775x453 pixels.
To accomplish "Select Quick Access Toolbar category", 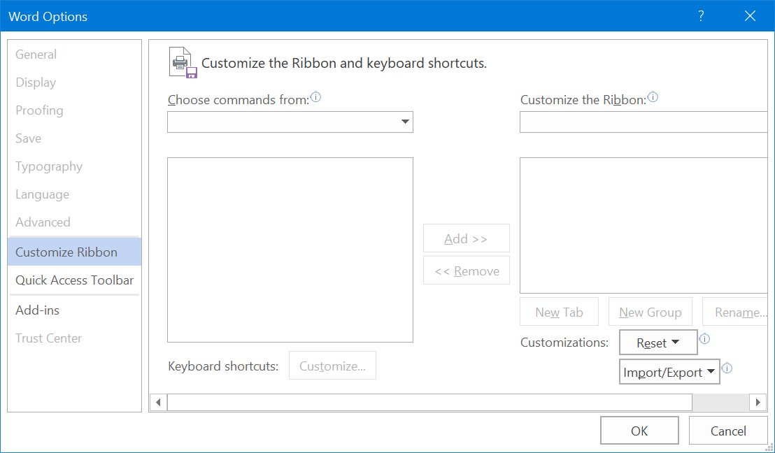I will (74, 280).
